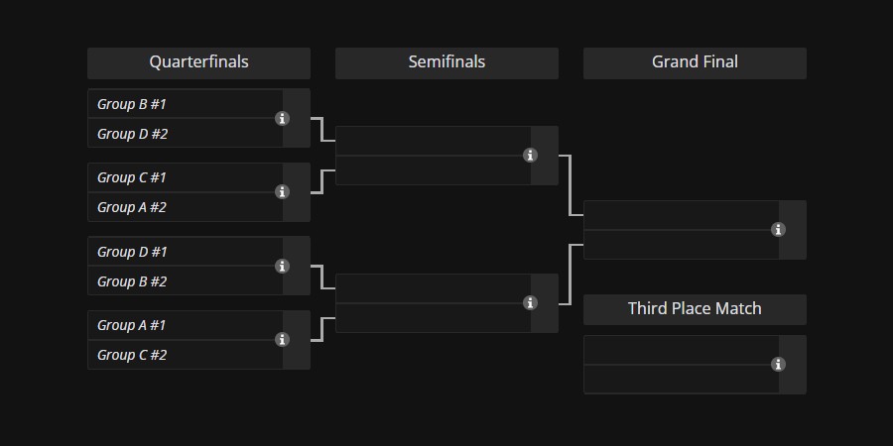This screenshot has height=446, width=893.
Task: View Grand Final match info icon
Action: point(778,229)
